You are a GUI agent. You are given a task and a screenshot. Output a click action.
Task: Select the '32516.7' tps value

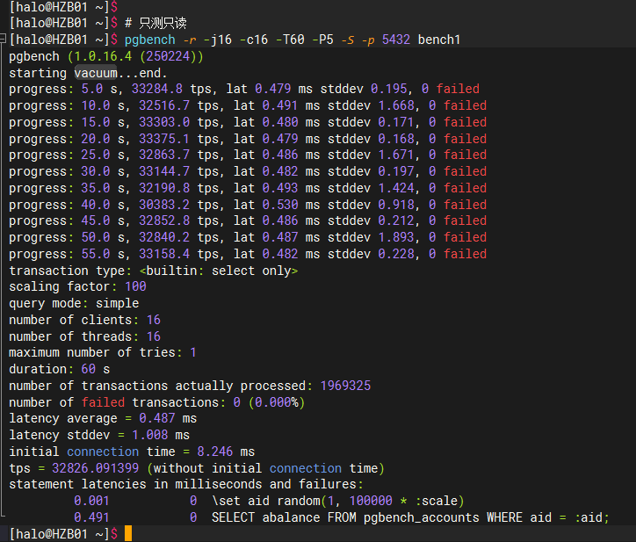(x=164, y=105)
